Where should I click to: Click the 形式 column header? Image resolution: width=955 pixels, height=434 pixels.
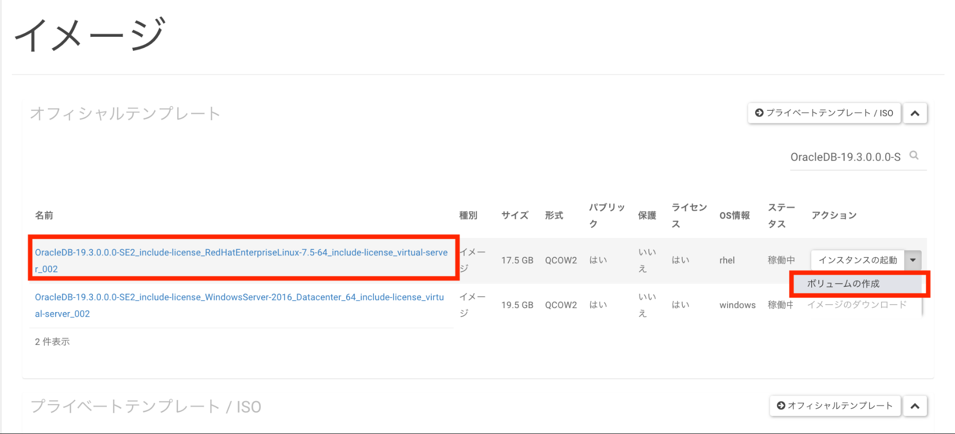coord(554,215)
